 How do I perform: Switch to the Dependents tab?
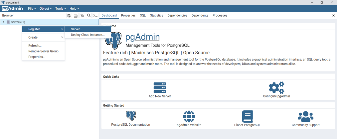pos(200,16)
